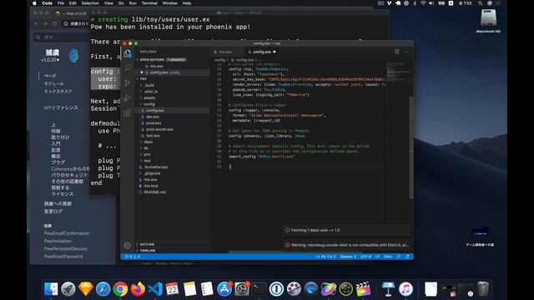This screenshot has height=300, width=534.
Task: Open Google Chrome from the Dock
Action: (x=120, y=289)
